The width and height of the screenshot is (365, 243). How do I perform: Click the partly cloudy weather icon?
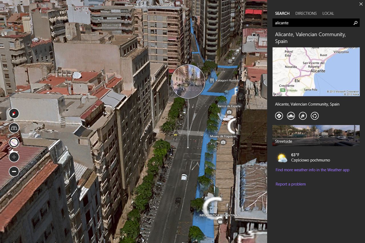click(x=282, y=158)
